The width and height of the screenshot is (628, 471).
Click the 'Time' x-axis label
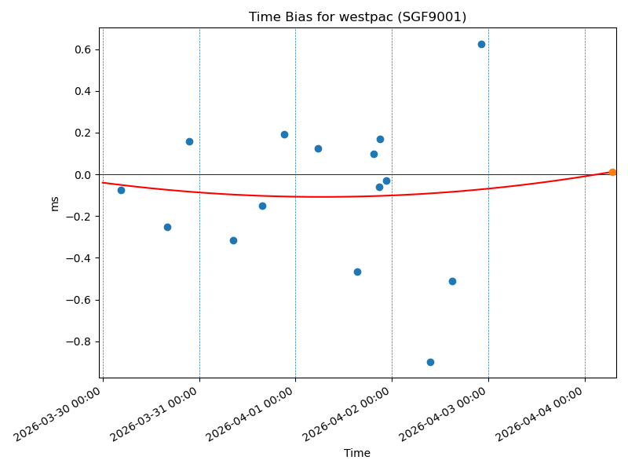click(x=357, y=453)
